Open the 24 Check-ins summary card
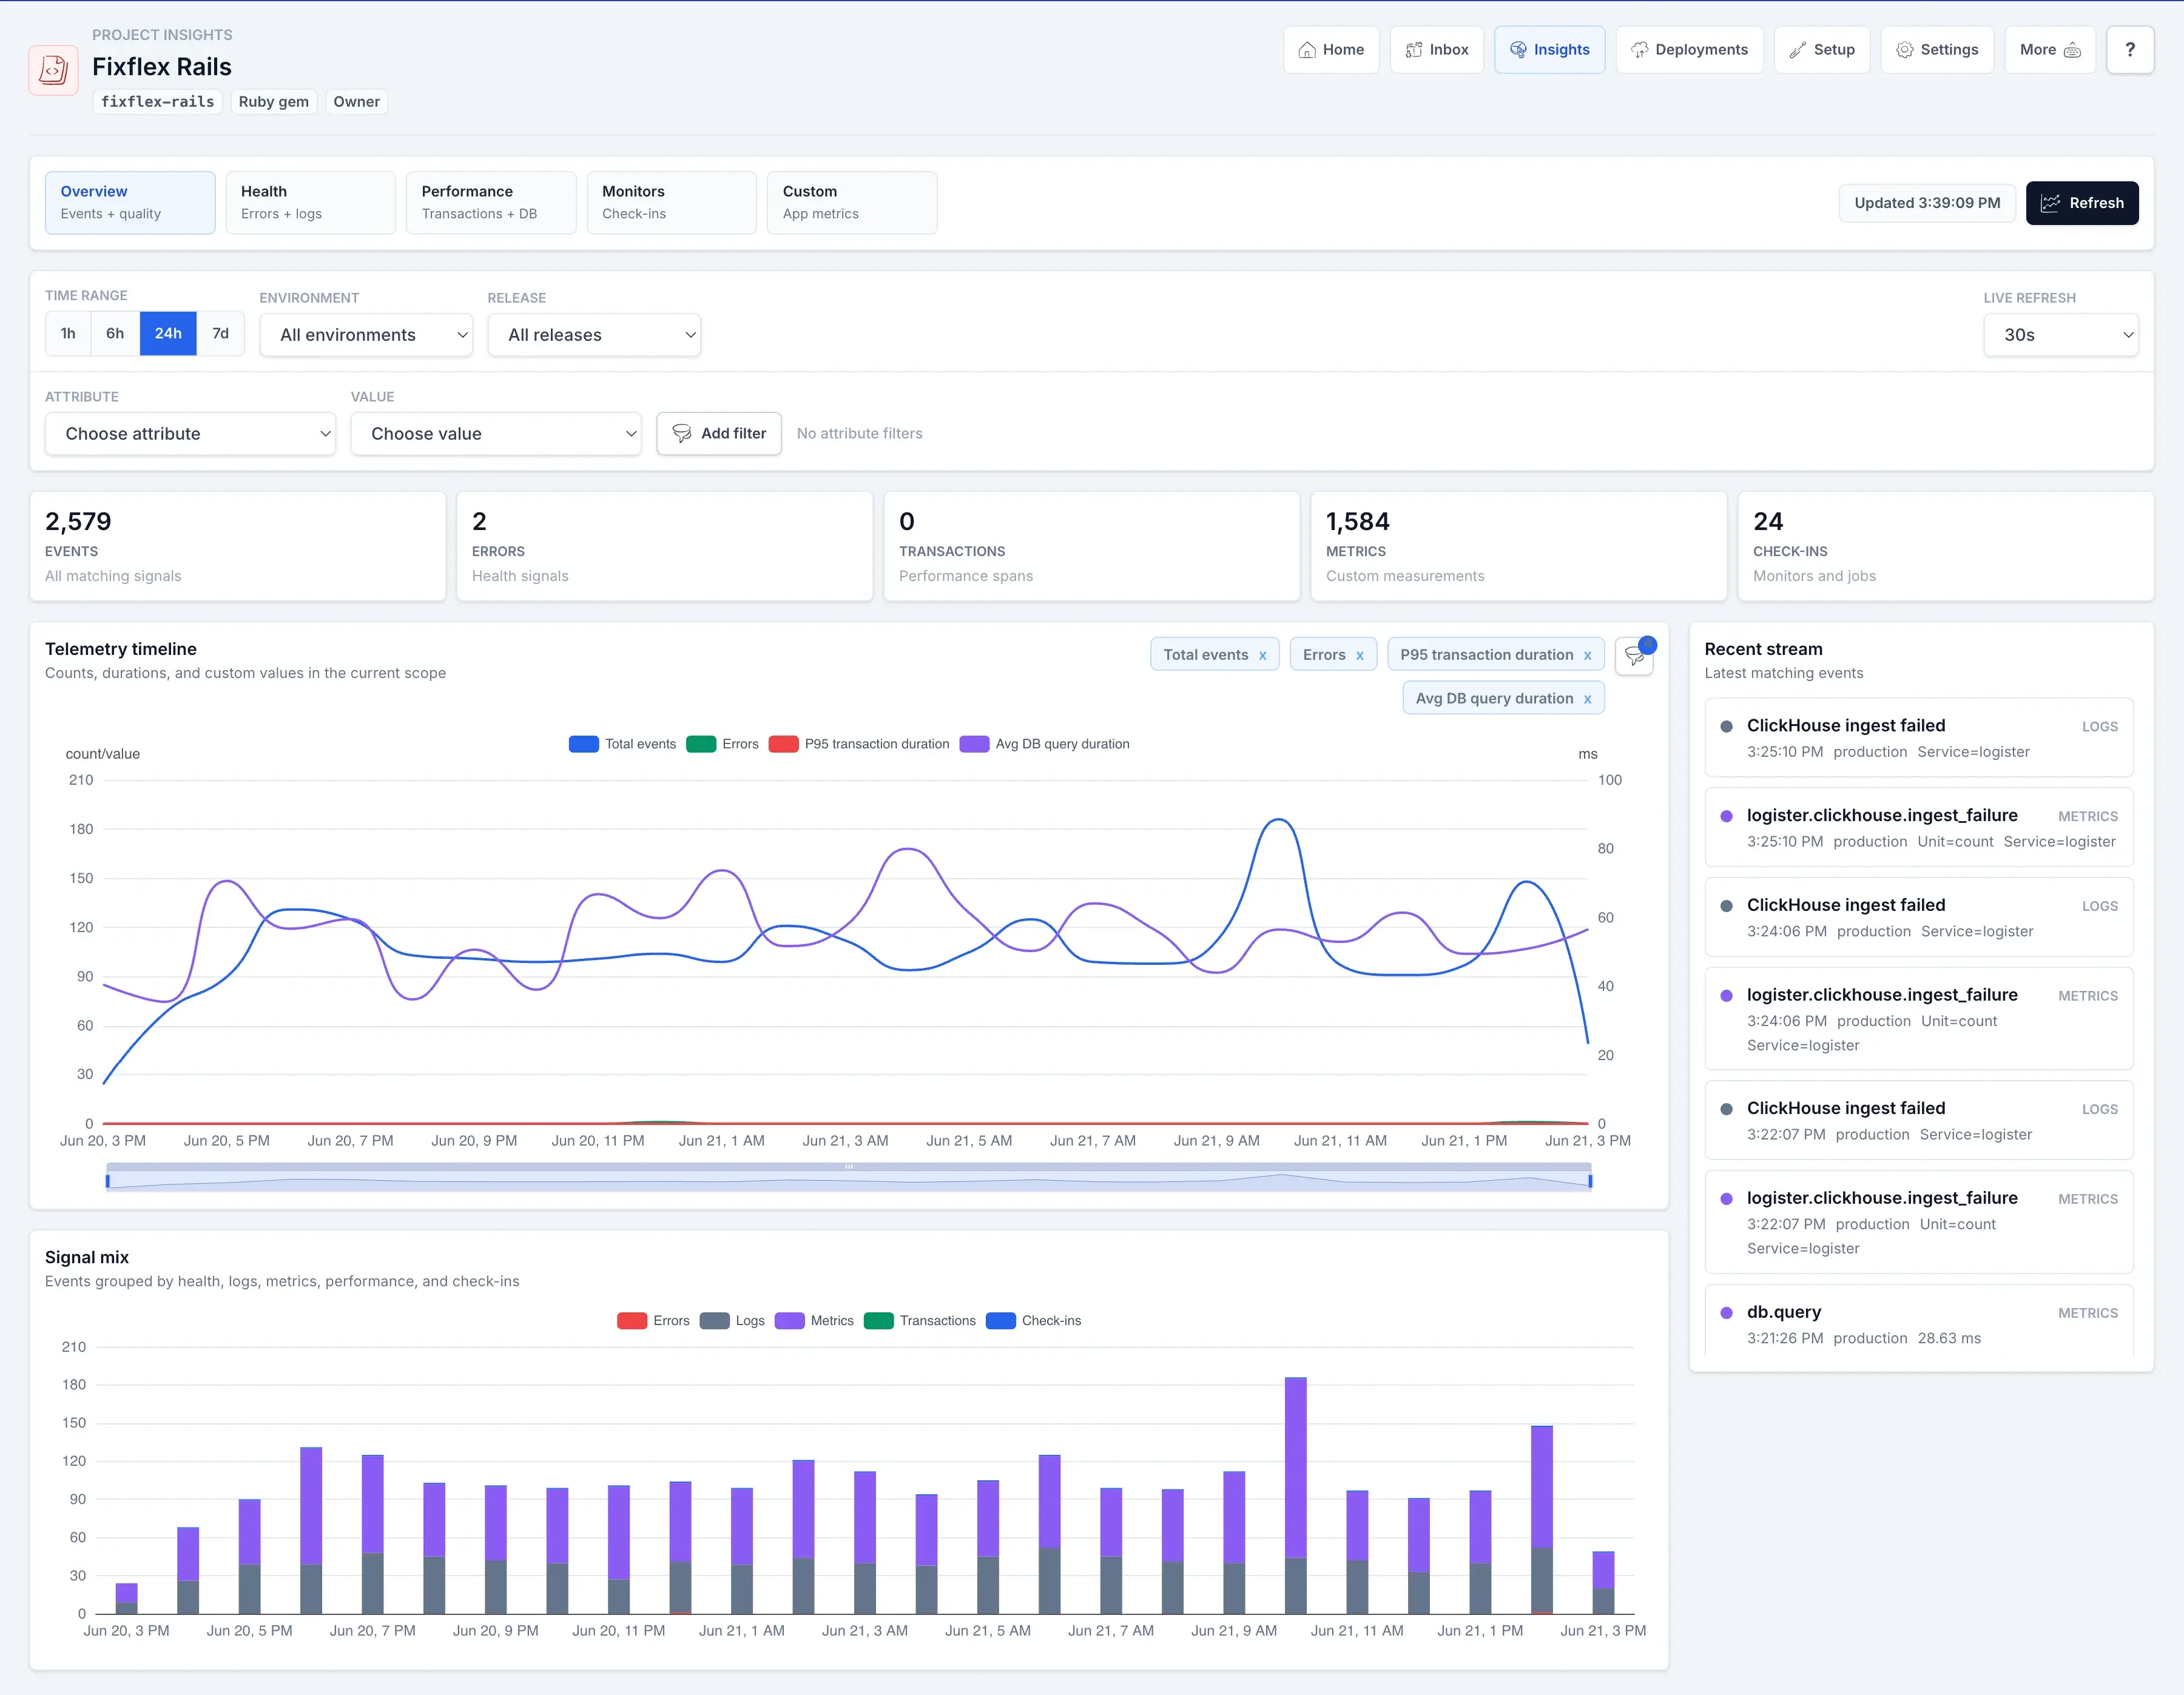The width and height of the screenshot is (2184, 1695). coord(1946,546)
